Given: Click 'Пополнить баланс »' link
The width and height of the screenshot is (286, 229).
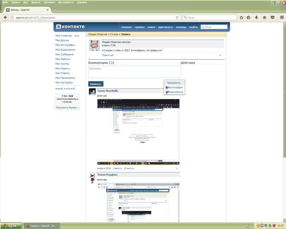Looking at the screenshot, I should click(67, 108).
